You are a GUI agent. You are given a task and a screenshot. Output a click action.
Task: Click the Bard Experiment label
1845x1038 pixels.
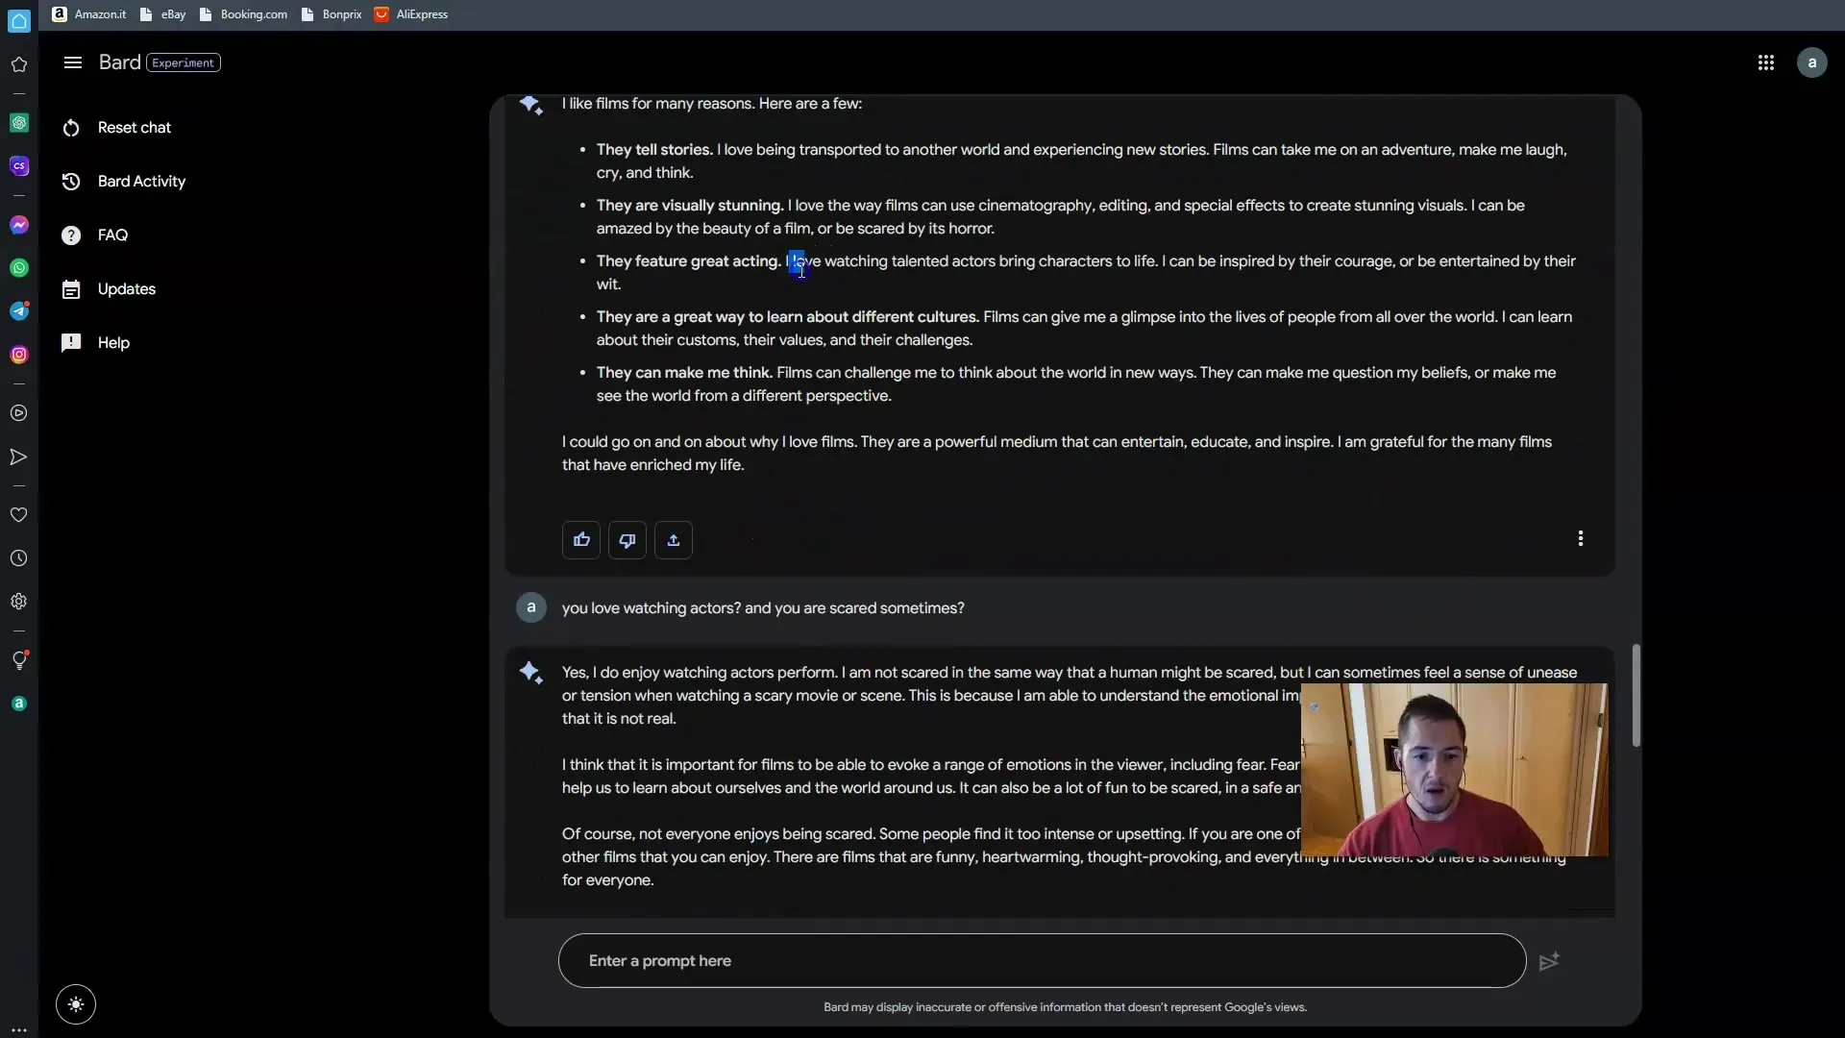183,62
